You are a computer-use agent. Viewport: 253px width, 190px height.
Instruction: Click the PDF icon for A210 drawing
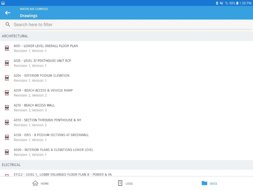[7, 108]
